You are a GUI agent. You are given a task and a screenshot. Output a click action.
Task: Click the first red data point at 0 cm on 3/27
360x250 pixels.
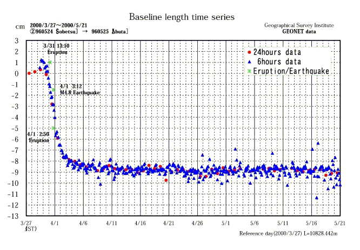point(29,73)
